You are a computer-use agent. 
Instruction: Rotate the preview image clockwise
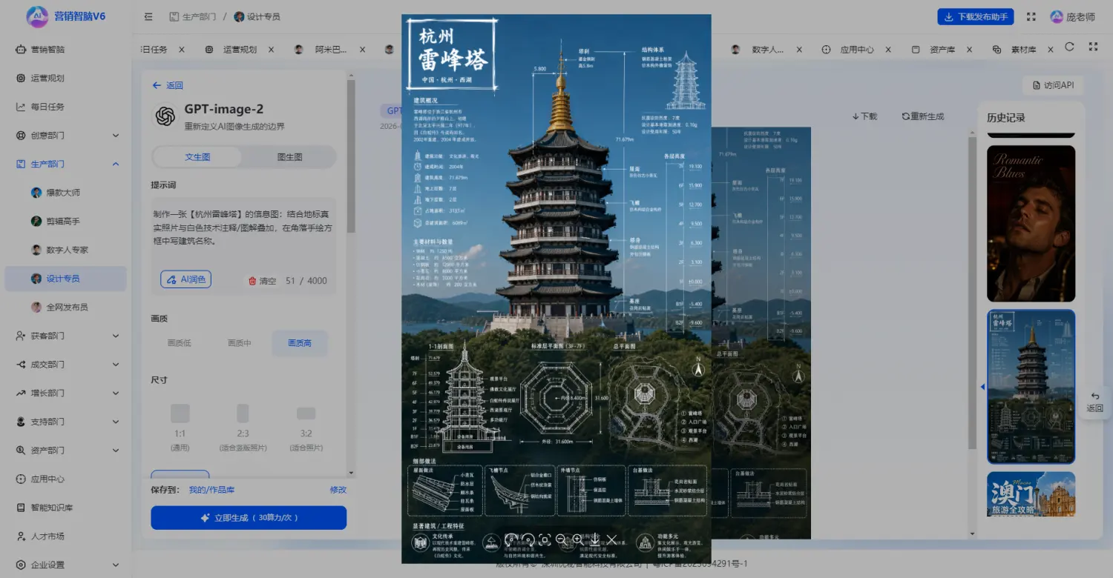pyautogui.click(x=528, y=540)
